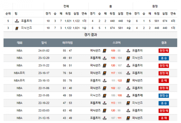181x123 pixels.
Task: Click the red 원정패 badge for 23-11-22
Action: (x=164, y=65)
